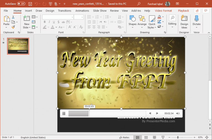This screenshot has height=140, width=212.
Task: Click Decrease Font Size icon
Action: 75,27
